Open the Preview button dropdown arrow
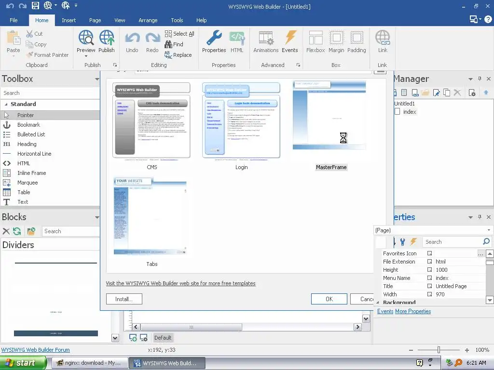 click(x=86, y=56)
